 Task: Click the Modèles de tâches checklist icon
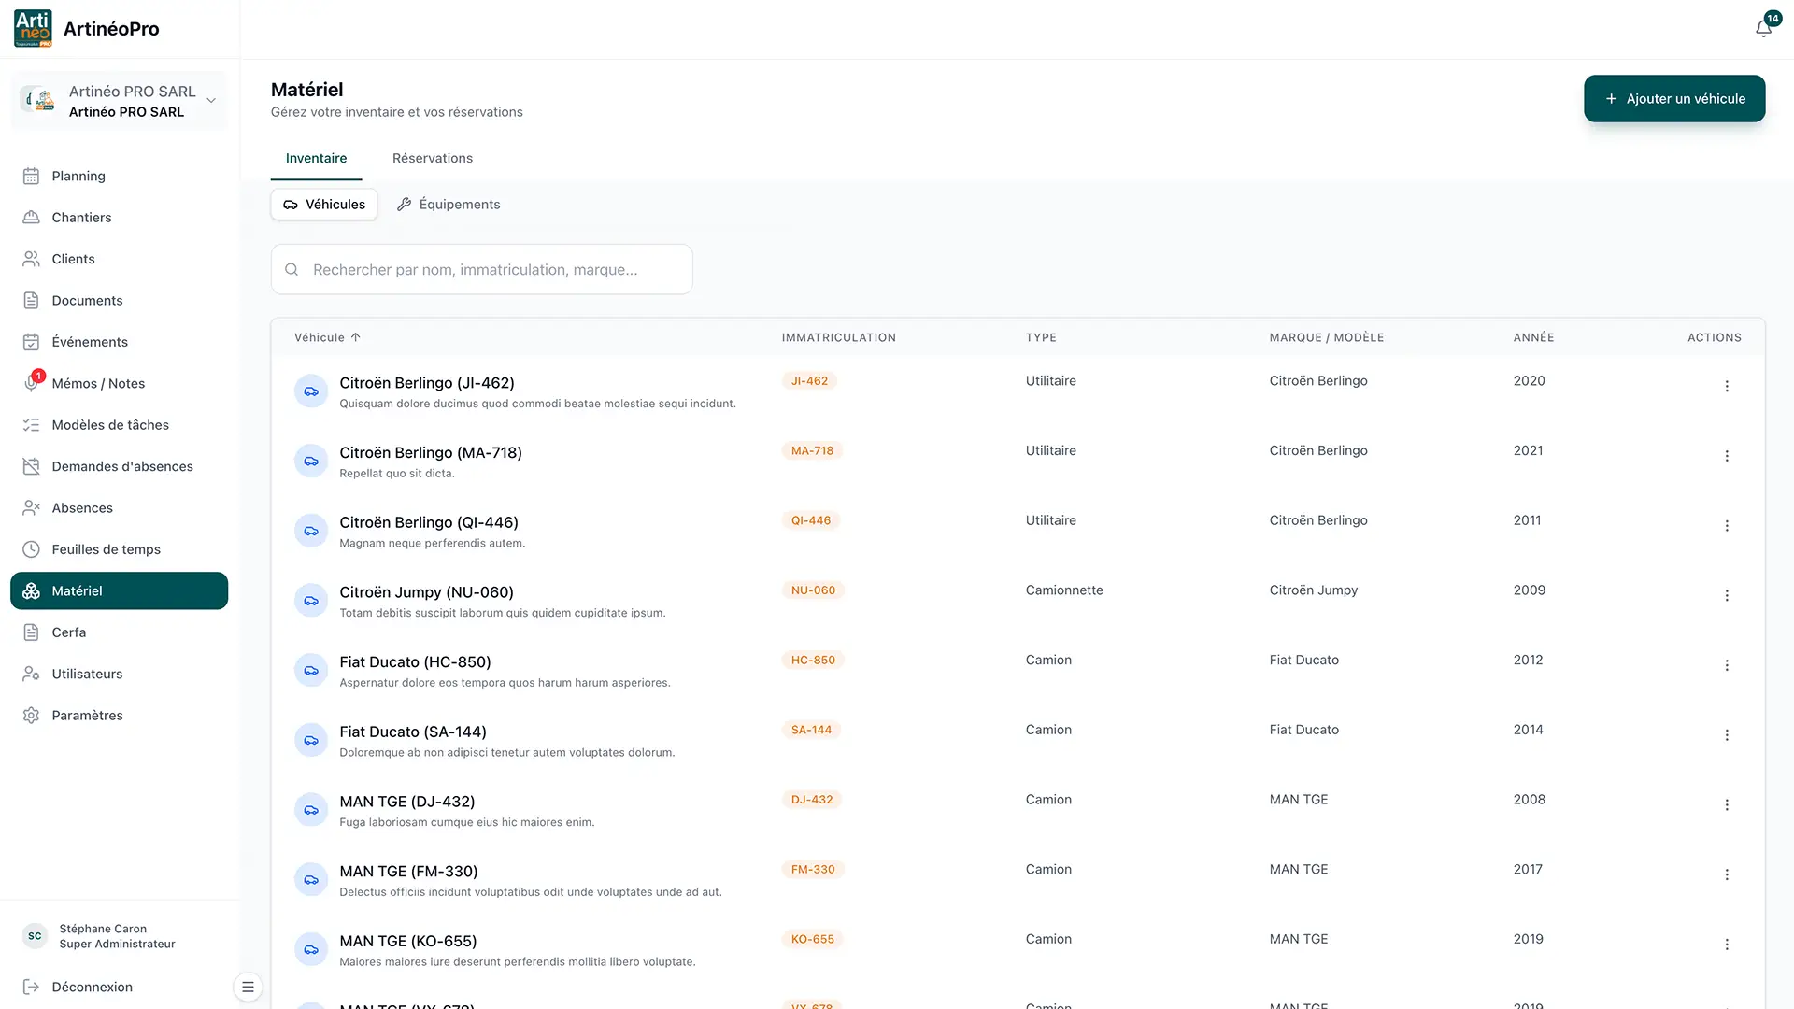[x=31, y=425]
